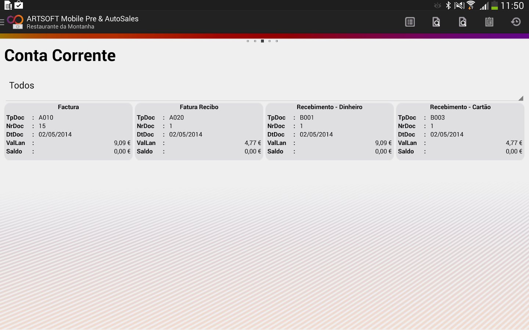Select the first page indicator dot

coord(248,41)
